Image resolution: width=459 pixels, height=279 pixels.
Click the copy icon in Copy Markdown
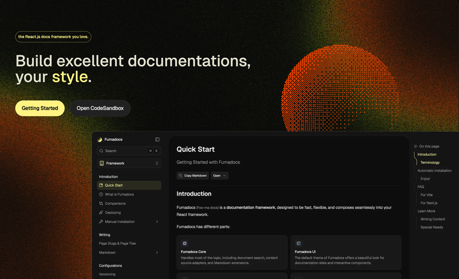pos(180,175)
